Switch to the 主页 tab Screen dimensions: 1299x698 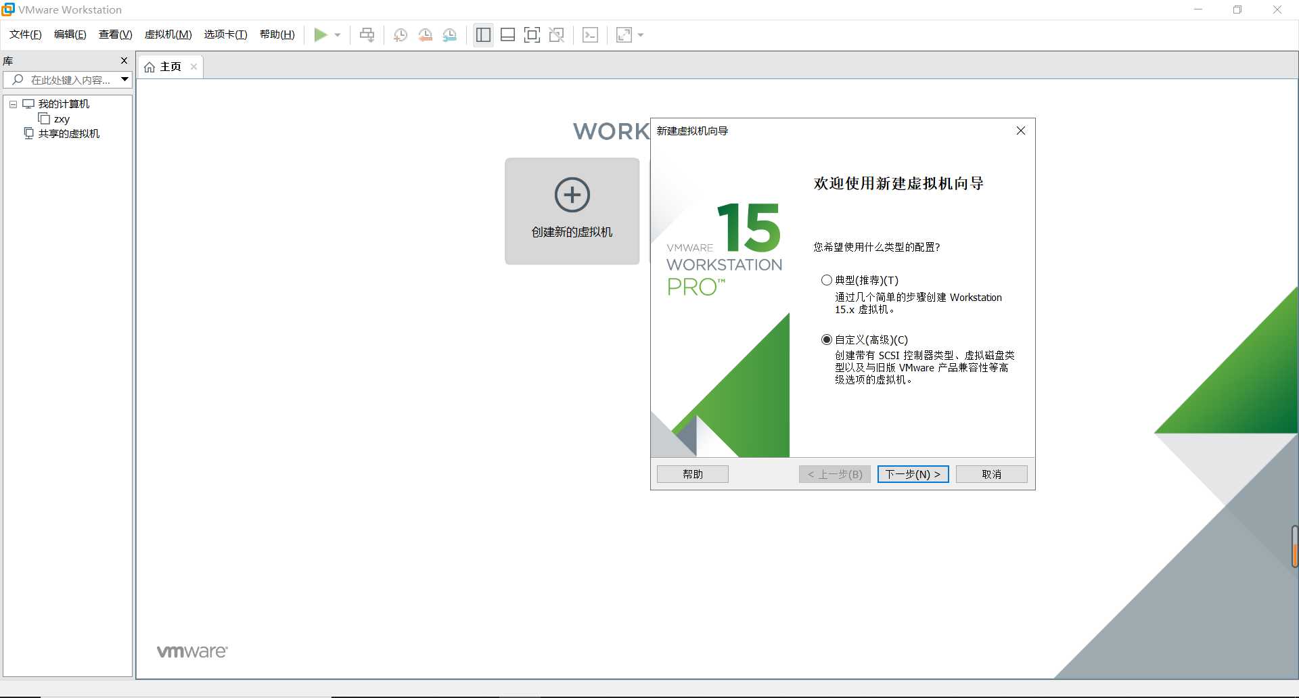point(170,67)
